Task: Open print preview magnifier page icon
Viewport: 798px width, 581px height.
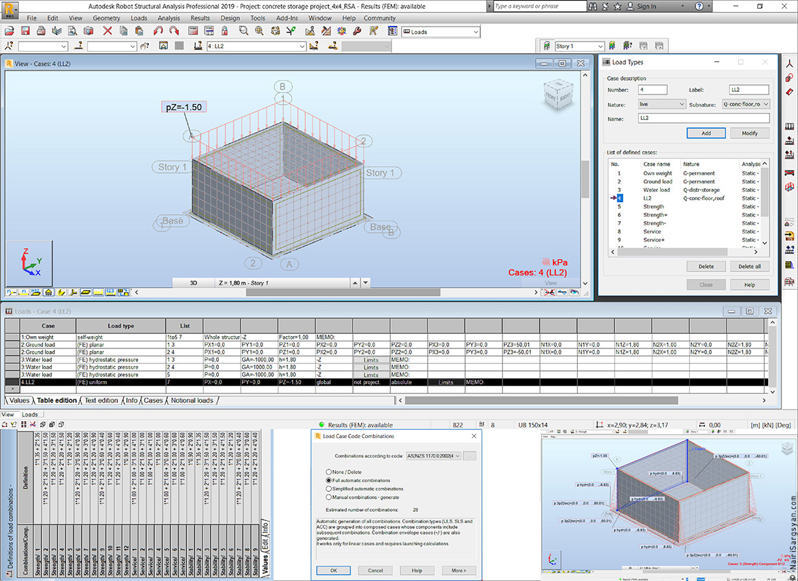Action: 73,31
